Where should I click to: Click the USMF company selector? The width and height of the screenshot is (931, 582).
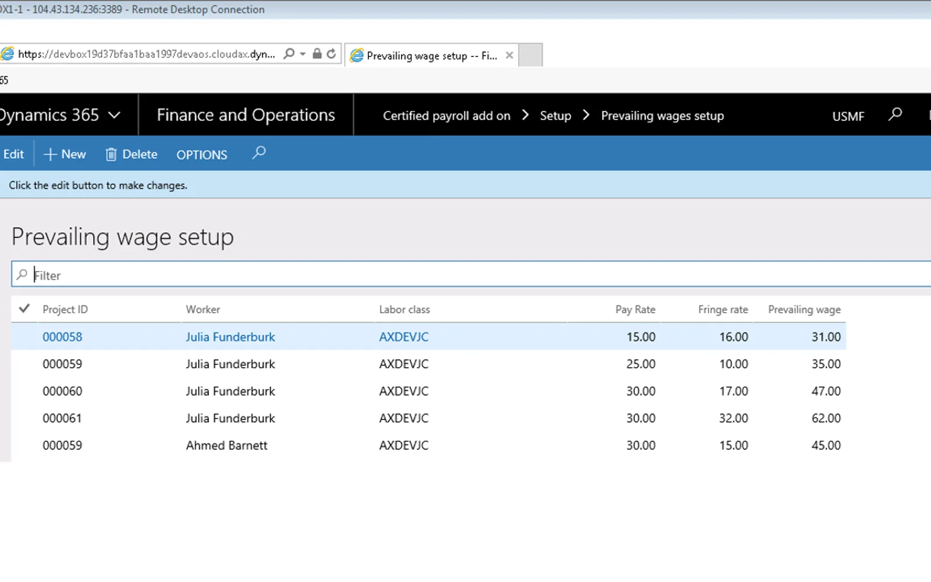click(x=848, y=116)
